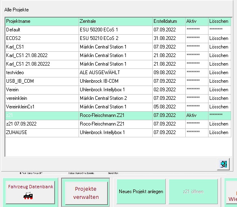This screenshot has height=207, width=237.
Task: Click ESU 50200 ECoS 1 cell
Action: pyautogui.click(x=116, y=30)
